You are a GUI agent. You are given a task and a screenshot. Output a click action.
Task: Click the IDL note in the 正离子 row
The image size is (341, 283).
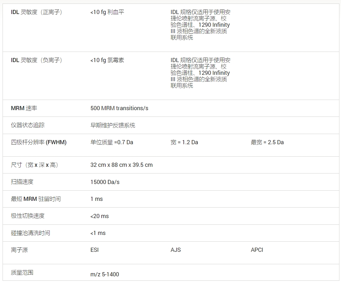point(200,25)
